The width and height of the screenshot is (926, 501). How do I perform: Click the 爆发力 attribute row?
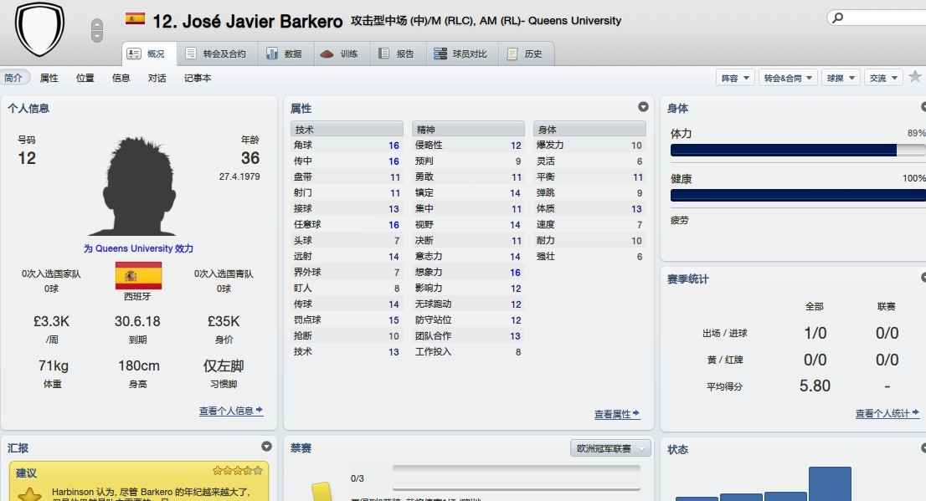[589, 146]
